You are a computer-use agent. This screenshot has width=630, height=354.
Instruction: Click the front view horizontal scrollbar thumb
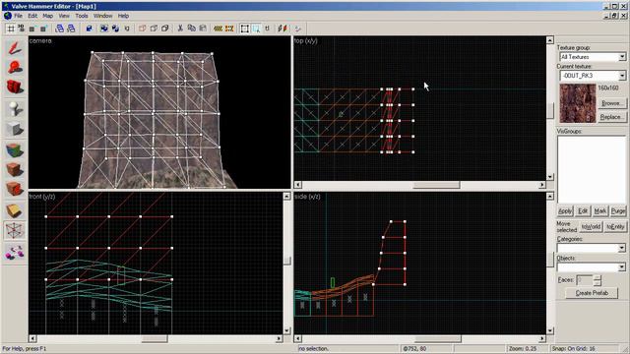tap(155, 338)
